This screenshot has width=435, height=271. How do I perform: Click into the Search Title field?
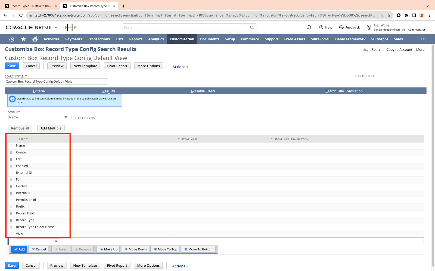click(x=56, y=82)
